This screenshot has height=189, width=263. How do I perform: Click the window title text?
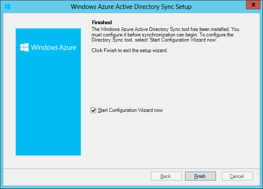[x=131, y=7]
